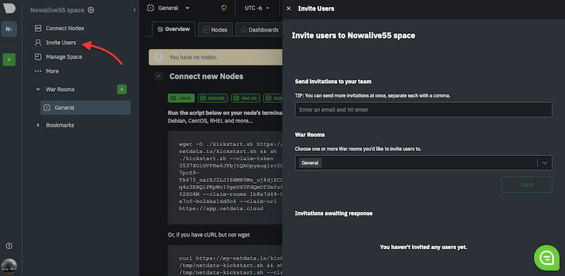The image size is (565, 276).
Task: Click the Send invitations button
Action: click(527, 184)
